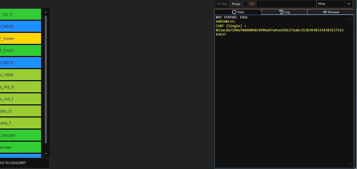The height and width of the screenshot is (169, 357).
Task: Select the _Sender block
Action: tap(21, 135)
